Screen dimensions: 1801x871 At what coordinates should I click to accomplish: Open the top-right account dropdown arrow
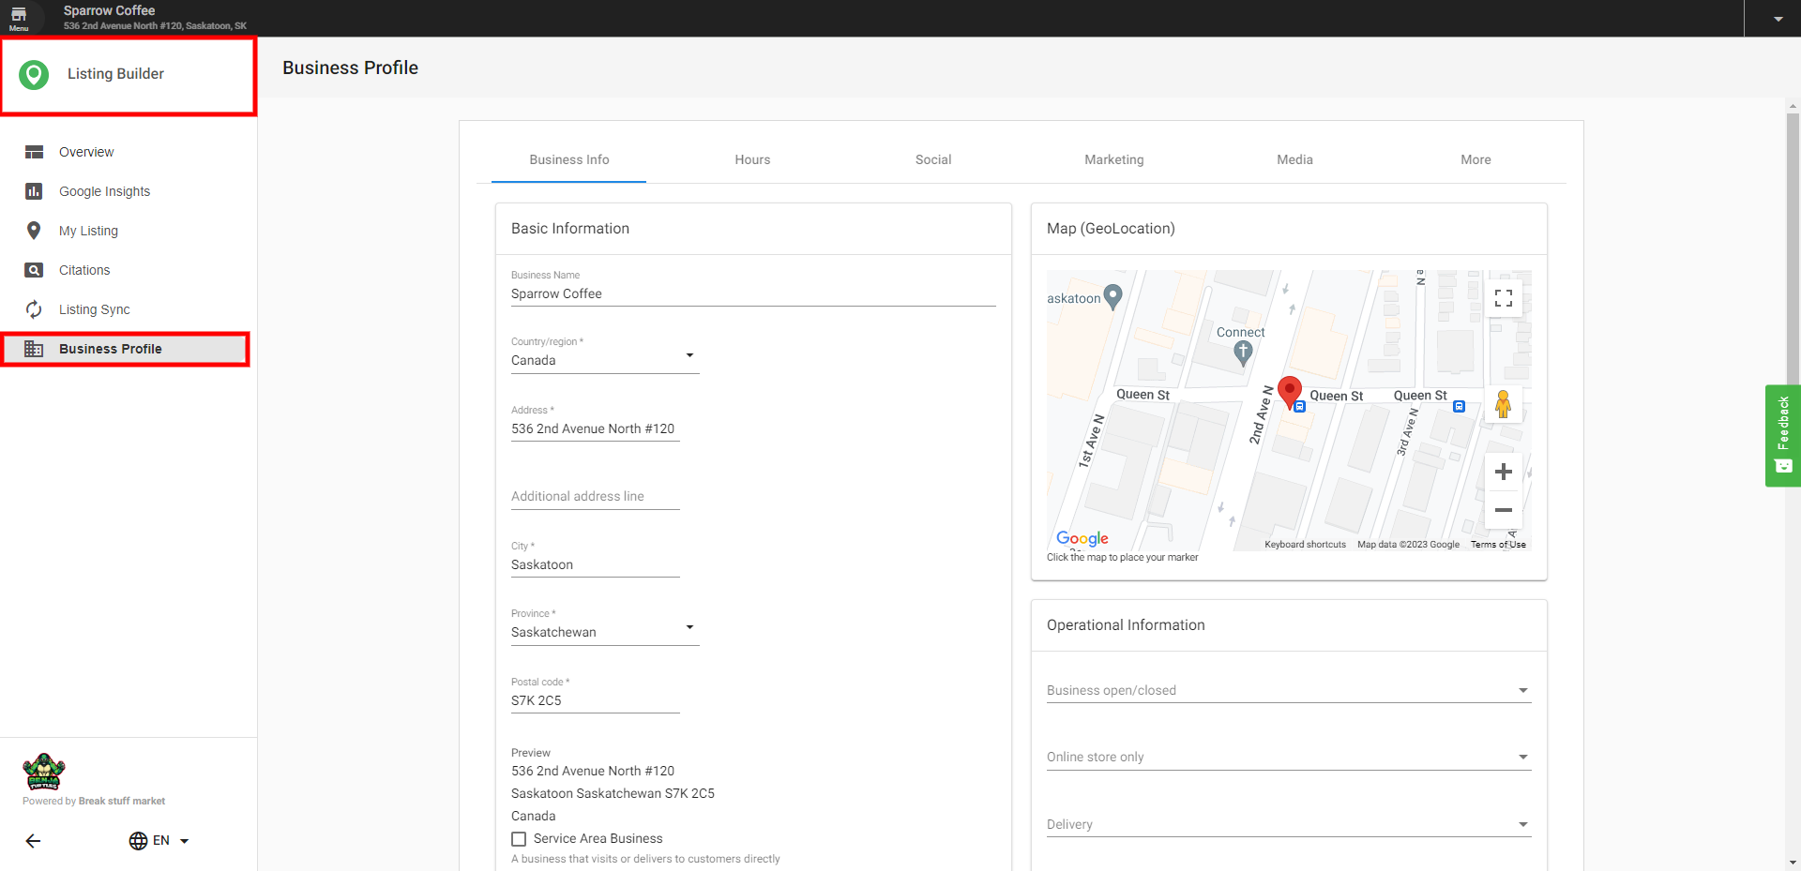[x=1778, y=19]
